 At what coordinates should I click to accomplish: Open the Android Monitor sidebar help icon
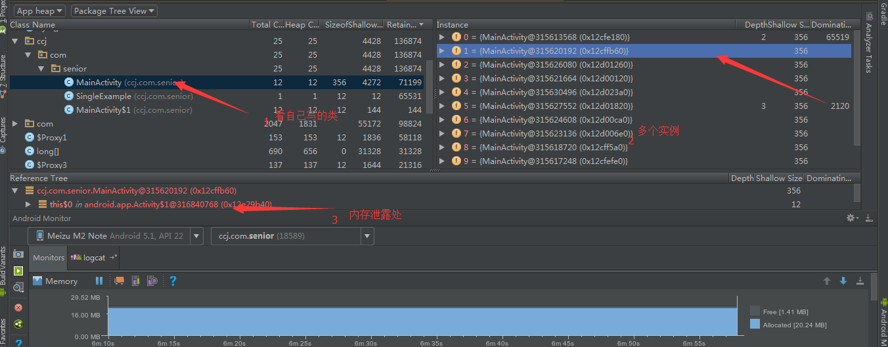tap(18, 342)
